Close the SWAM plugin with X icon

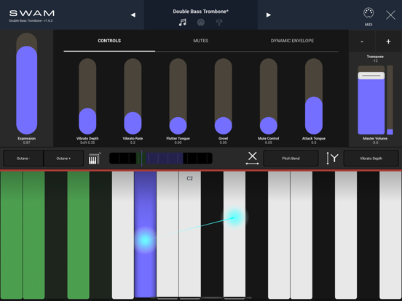pos(390,15)
